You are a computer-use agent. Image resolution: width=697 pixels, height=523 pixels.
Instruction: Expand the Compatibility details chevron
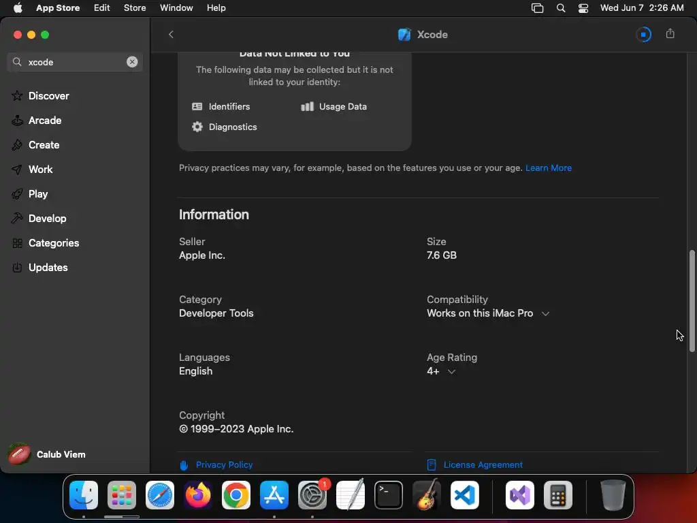(x=545, y=313)
